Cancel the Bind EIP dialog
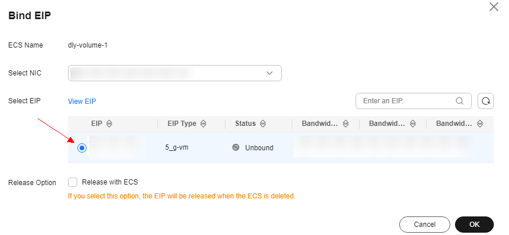The image size is (509, 235). [425, 225]
